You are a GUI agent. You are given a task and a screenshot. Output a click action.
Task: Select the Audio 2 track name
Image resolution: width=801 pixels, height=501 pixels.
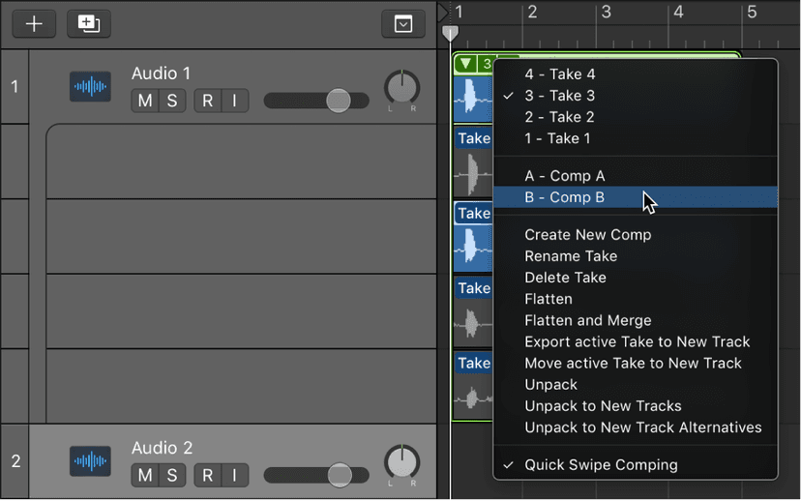click(162, 448)
